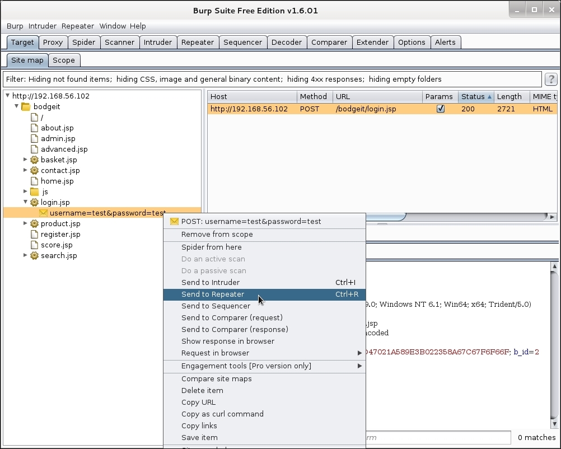The width and height of the screenshot is (561, 449).
Task: Click the filter help question mark button
Action: [x=551, y=79]
